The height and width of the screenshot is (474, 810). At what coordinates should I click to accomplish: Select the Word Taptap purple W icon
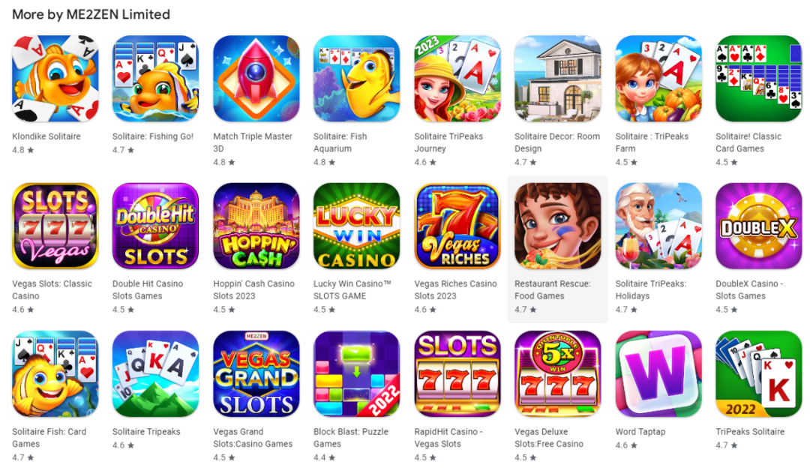(x=658, y=373)
